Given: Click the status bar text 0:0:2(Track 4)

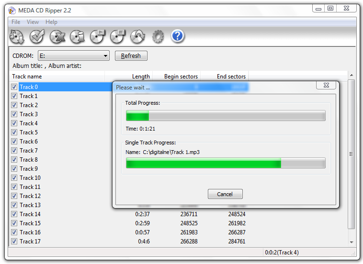Looking at the screenshot, I should coord(282,253).
